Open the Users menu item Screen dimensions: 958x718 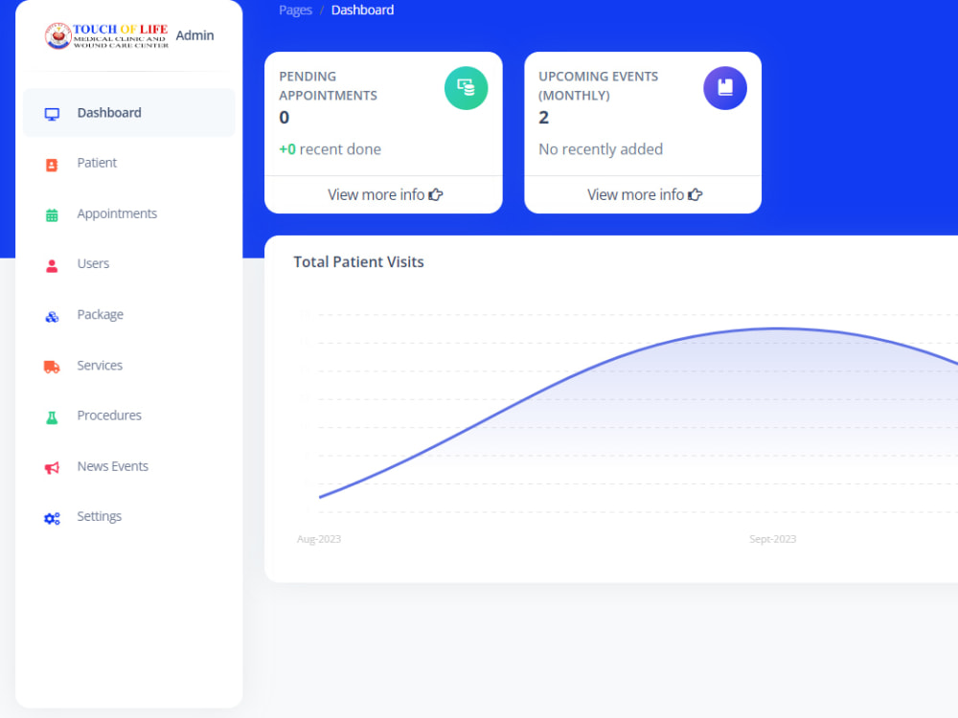pos(129,264)
